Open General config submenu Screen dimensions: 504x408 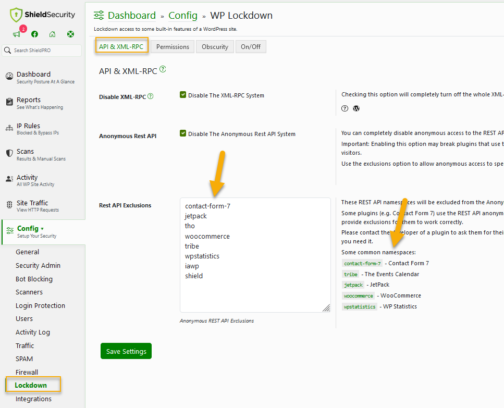27,252
